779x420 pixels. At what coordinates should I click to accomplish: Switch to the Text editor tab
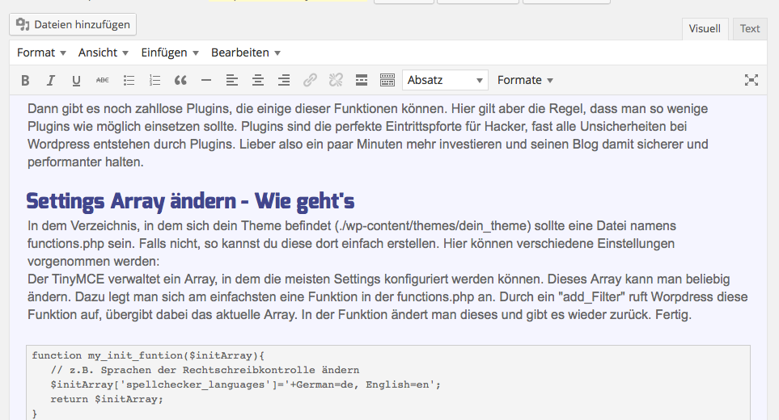click(x=750, y=29)
